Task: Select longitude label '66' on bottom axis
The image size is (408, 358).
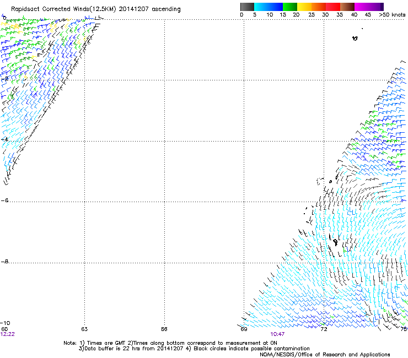Action: tap(164, 329)
